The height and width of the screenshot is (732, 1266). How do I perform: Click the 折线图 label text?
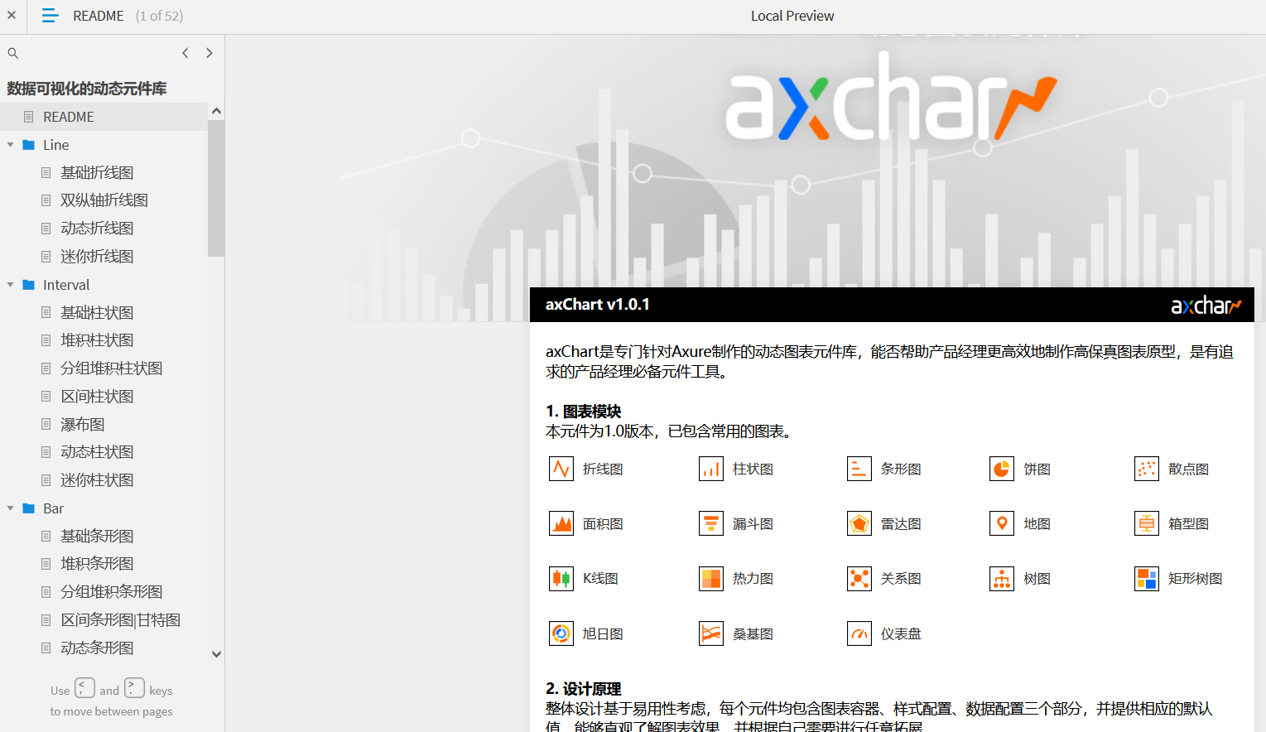pyautogui.click(x=603, y=469)
